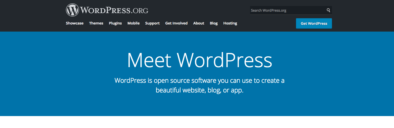Click the WordPress circular W logo
The height and width of the screenshot is (128, 394).
click(72, 10)
